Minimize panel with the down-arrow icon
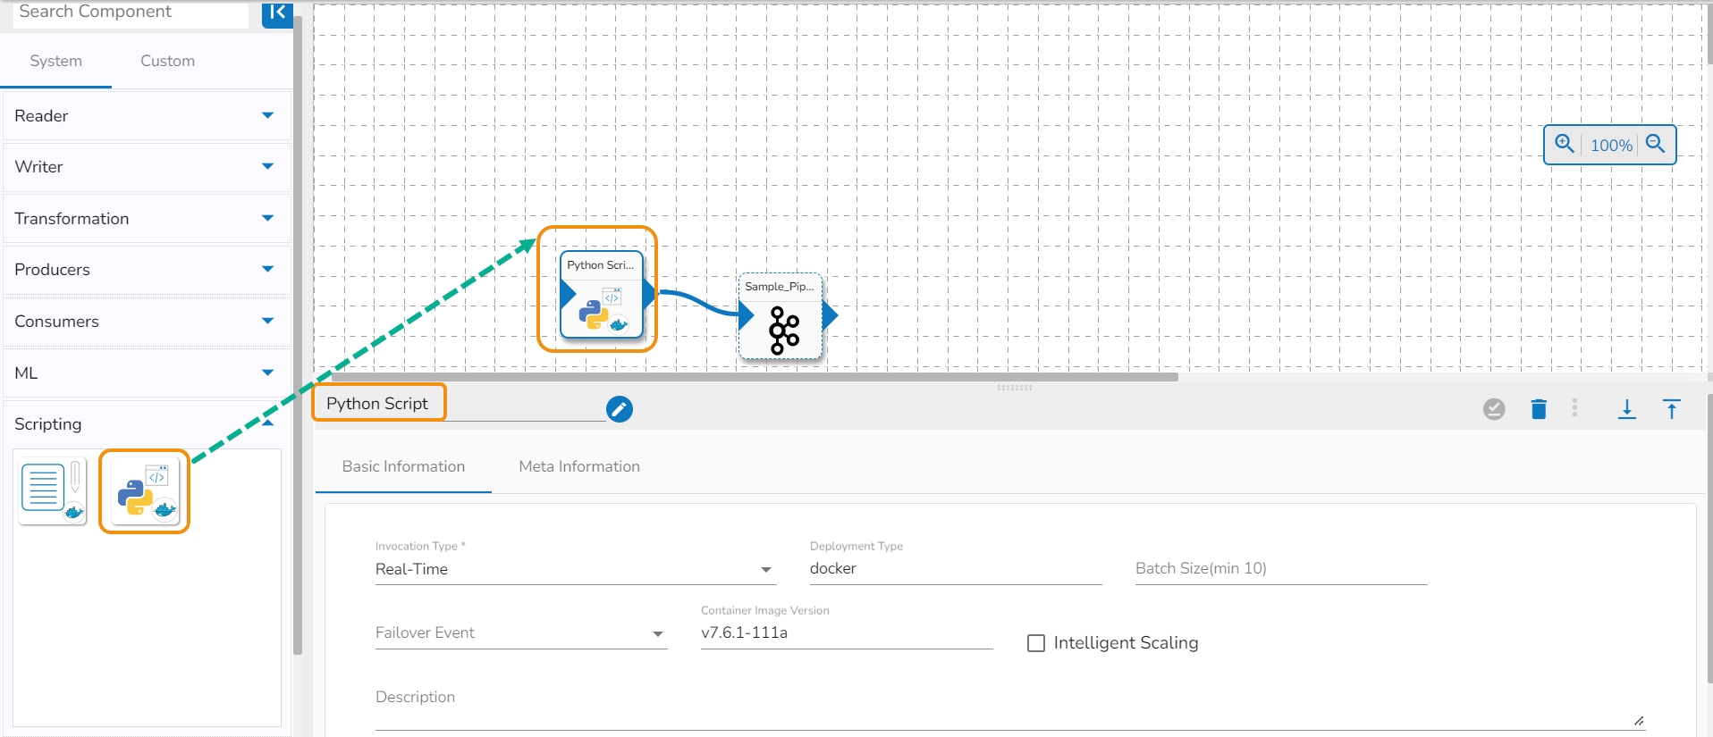Viewport: 1713px width, 737px height. pos(1627,409)
